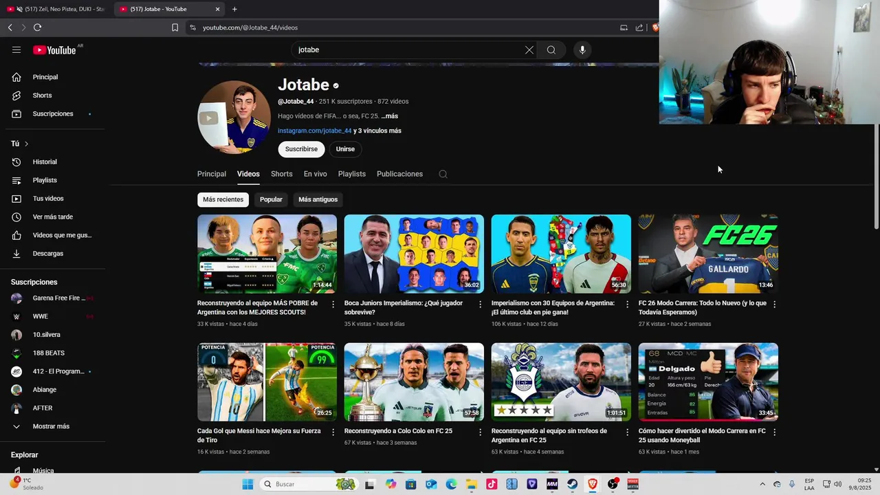880x495 pixels.
Task: Click the browser address bar URL
Action: [250, 27]
